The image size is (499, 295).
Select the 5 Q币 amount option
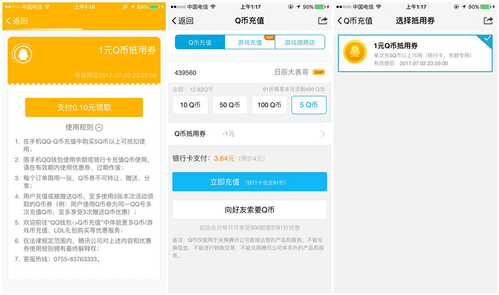point(309,105)
